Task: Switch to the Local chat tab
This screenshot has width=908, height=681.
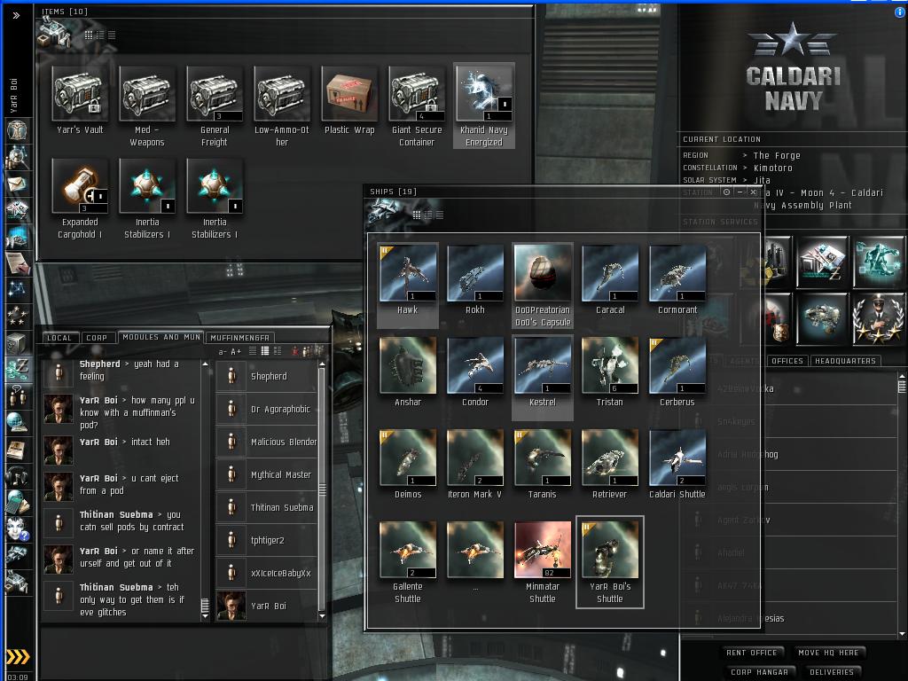Action: click(x=59, y=338)
